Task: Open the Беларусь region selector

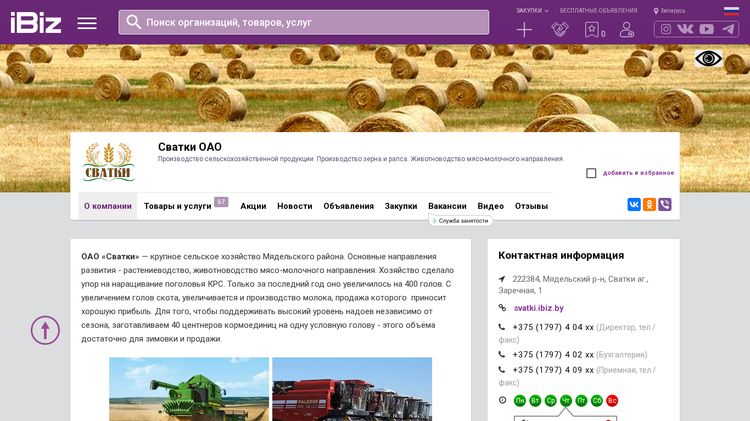Action: [x=673, y=11]
